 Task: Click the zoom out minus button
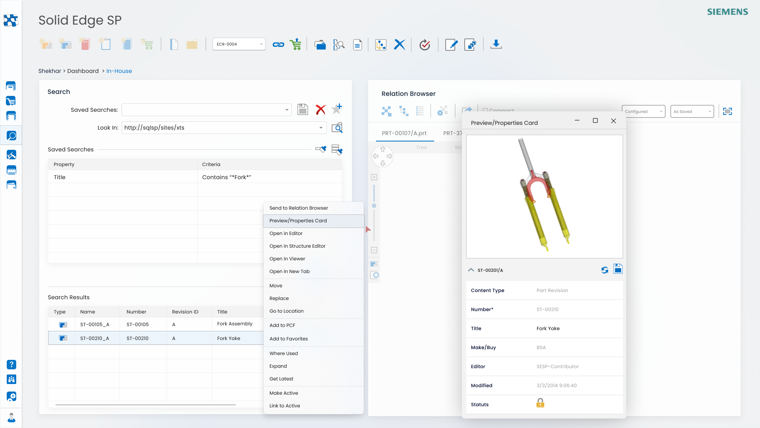pos(374,250)
